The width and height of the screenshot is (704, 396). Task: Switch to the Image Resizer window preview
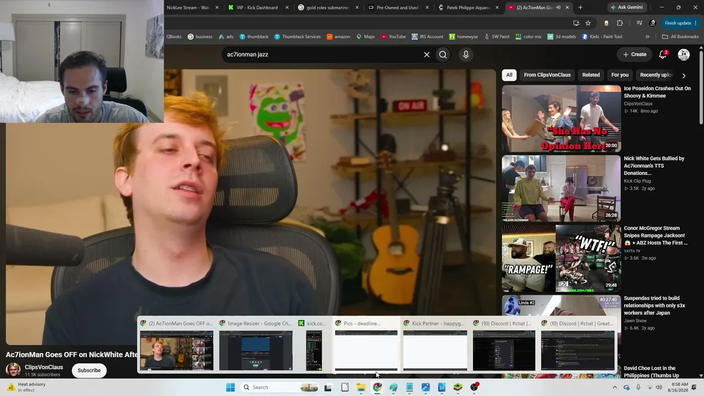pyautogui.click(x=256, y=345)
